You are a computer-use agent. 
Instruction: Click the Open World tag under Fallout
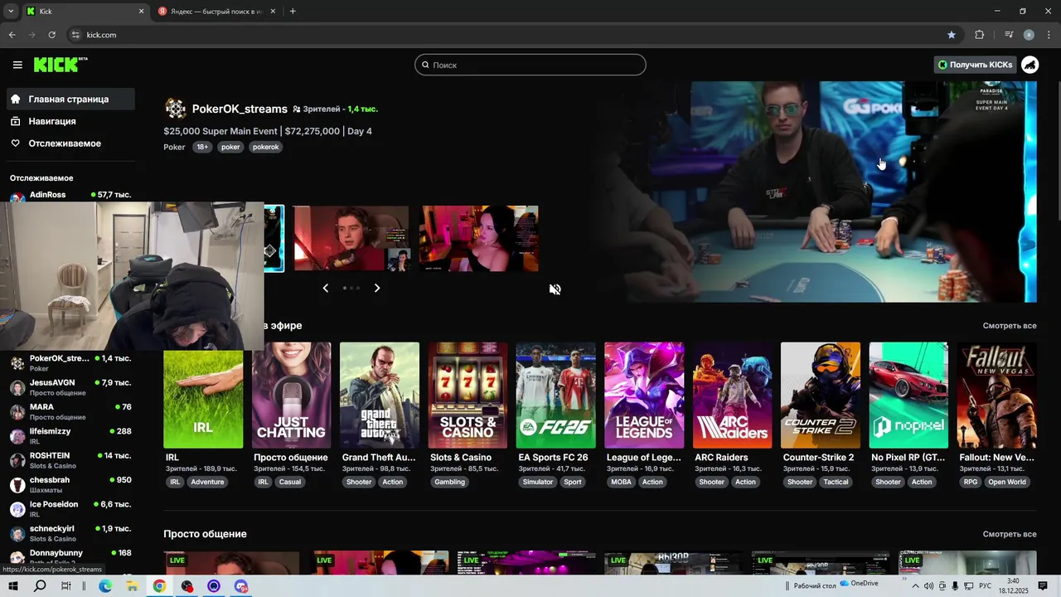click(x=1007, y=482)
